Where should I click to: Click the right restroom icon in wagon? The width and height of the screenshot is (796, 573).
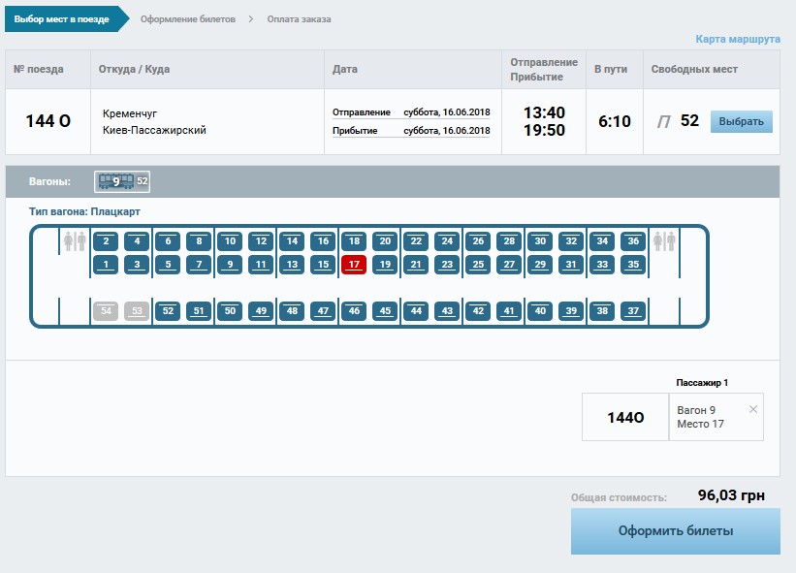[x=664, y=241]
